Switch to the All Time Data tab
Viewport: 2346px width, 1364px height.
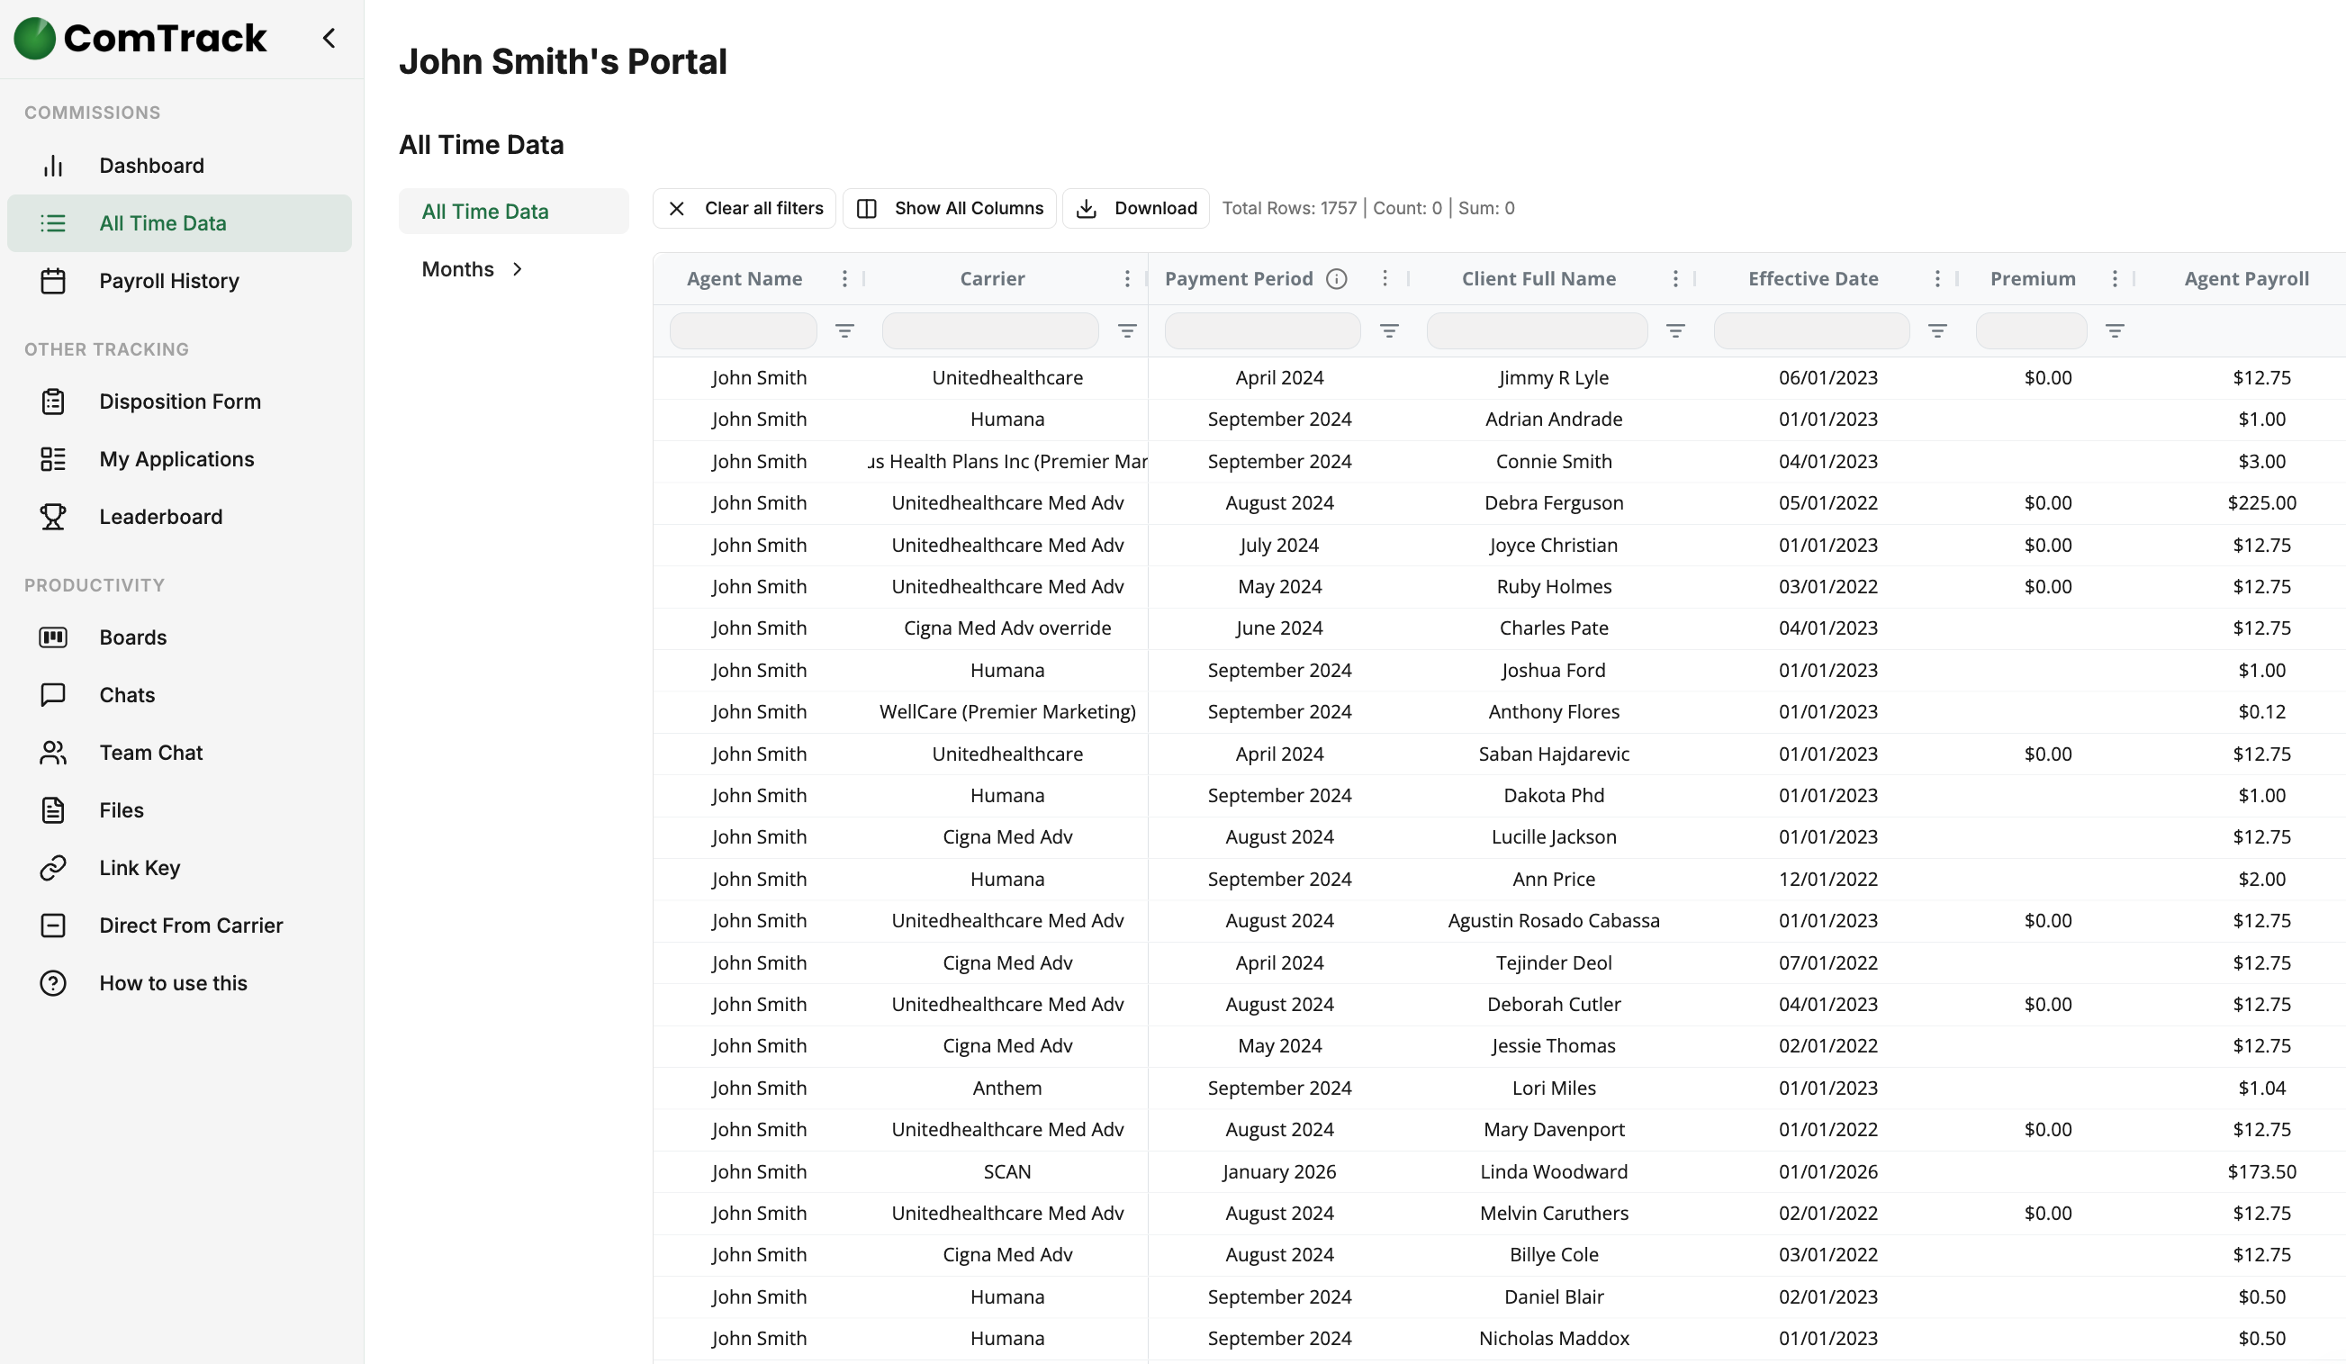tap(514, 212)
